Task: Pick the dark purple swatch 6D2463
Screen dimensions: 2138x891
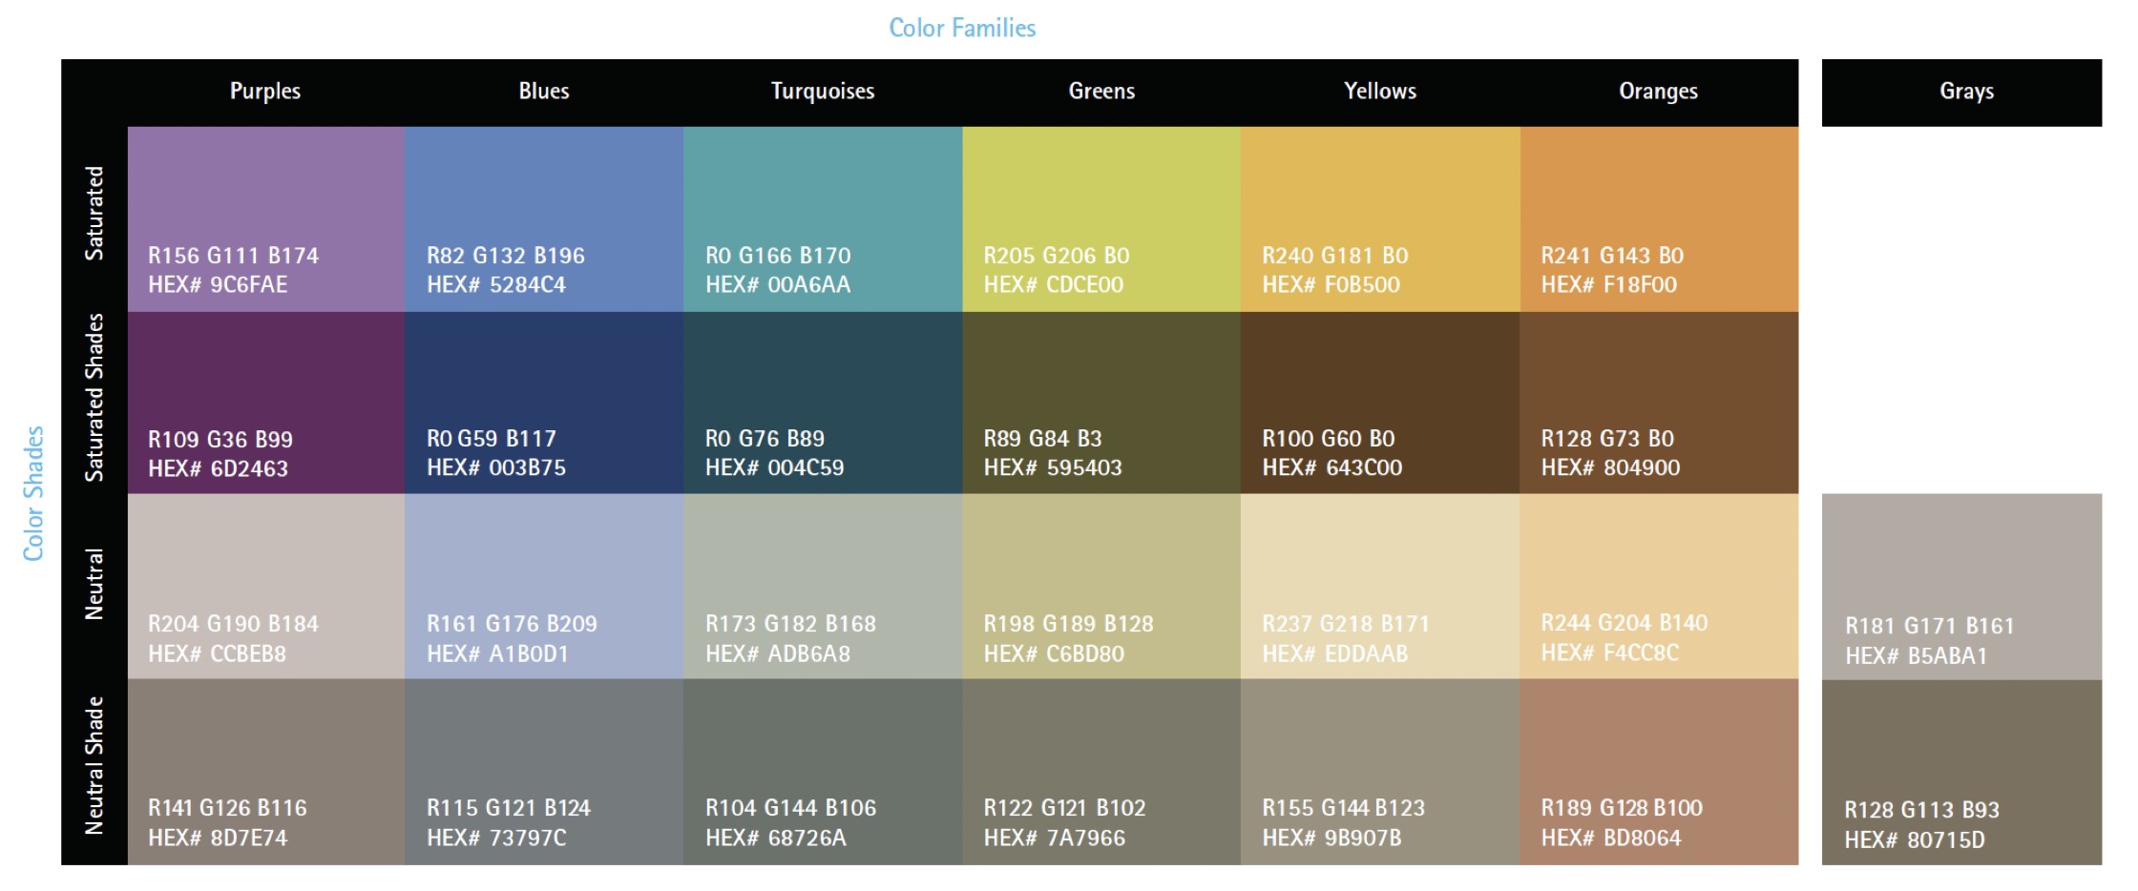Action: (x=265, y=402)
